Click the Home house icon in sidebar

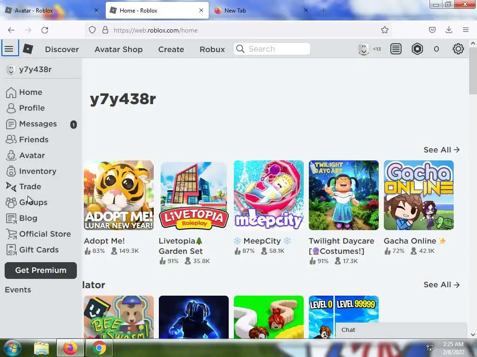11,93
